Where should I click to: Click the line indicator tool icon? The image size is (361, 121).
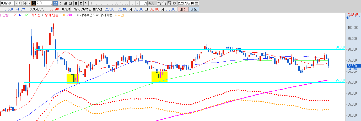click(x=164, y=3)
